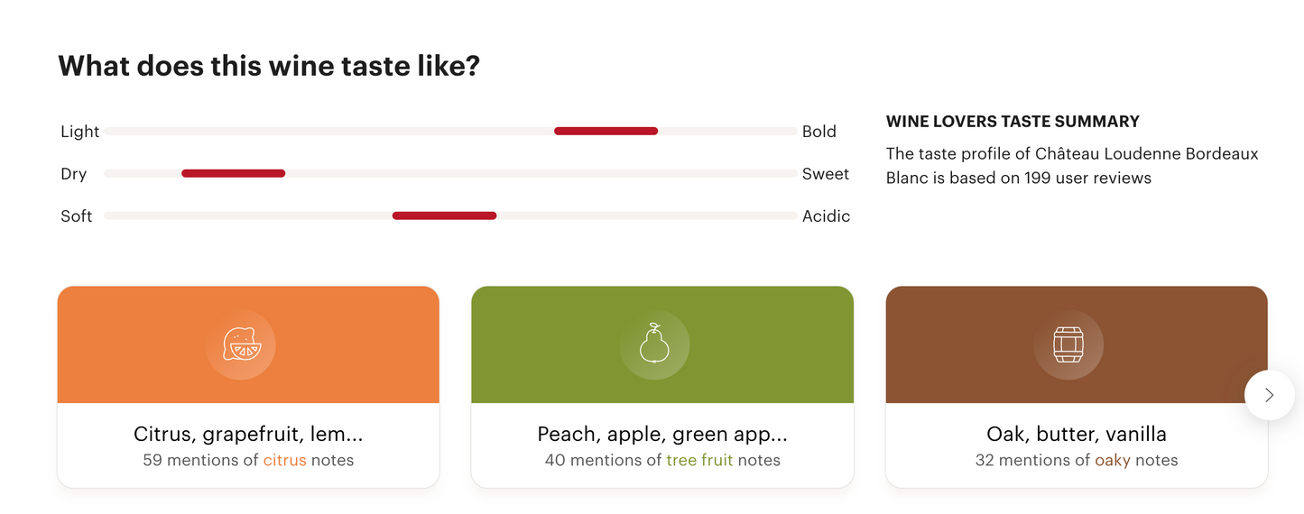Viewport: 1304px width, 514px height.
Task: Click the "Acidic" scale label
Action: (x=826, y=216)
